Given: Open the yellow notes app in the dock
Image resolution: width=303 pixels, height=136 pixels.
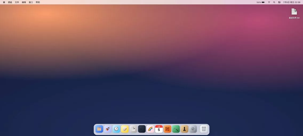Looking at the screenshot, I should (x=125, y=129).
